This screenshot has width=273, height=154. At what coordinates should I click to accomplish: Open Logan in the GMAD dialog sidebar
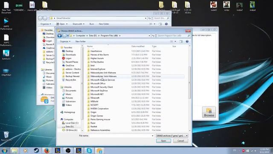coord(68,58)
